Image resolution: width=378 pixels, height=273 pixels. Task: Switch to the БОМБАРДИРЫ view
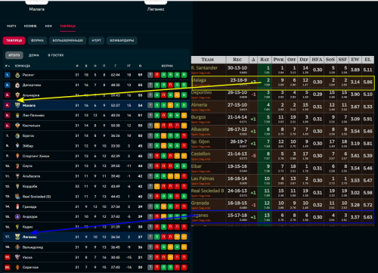122,40
